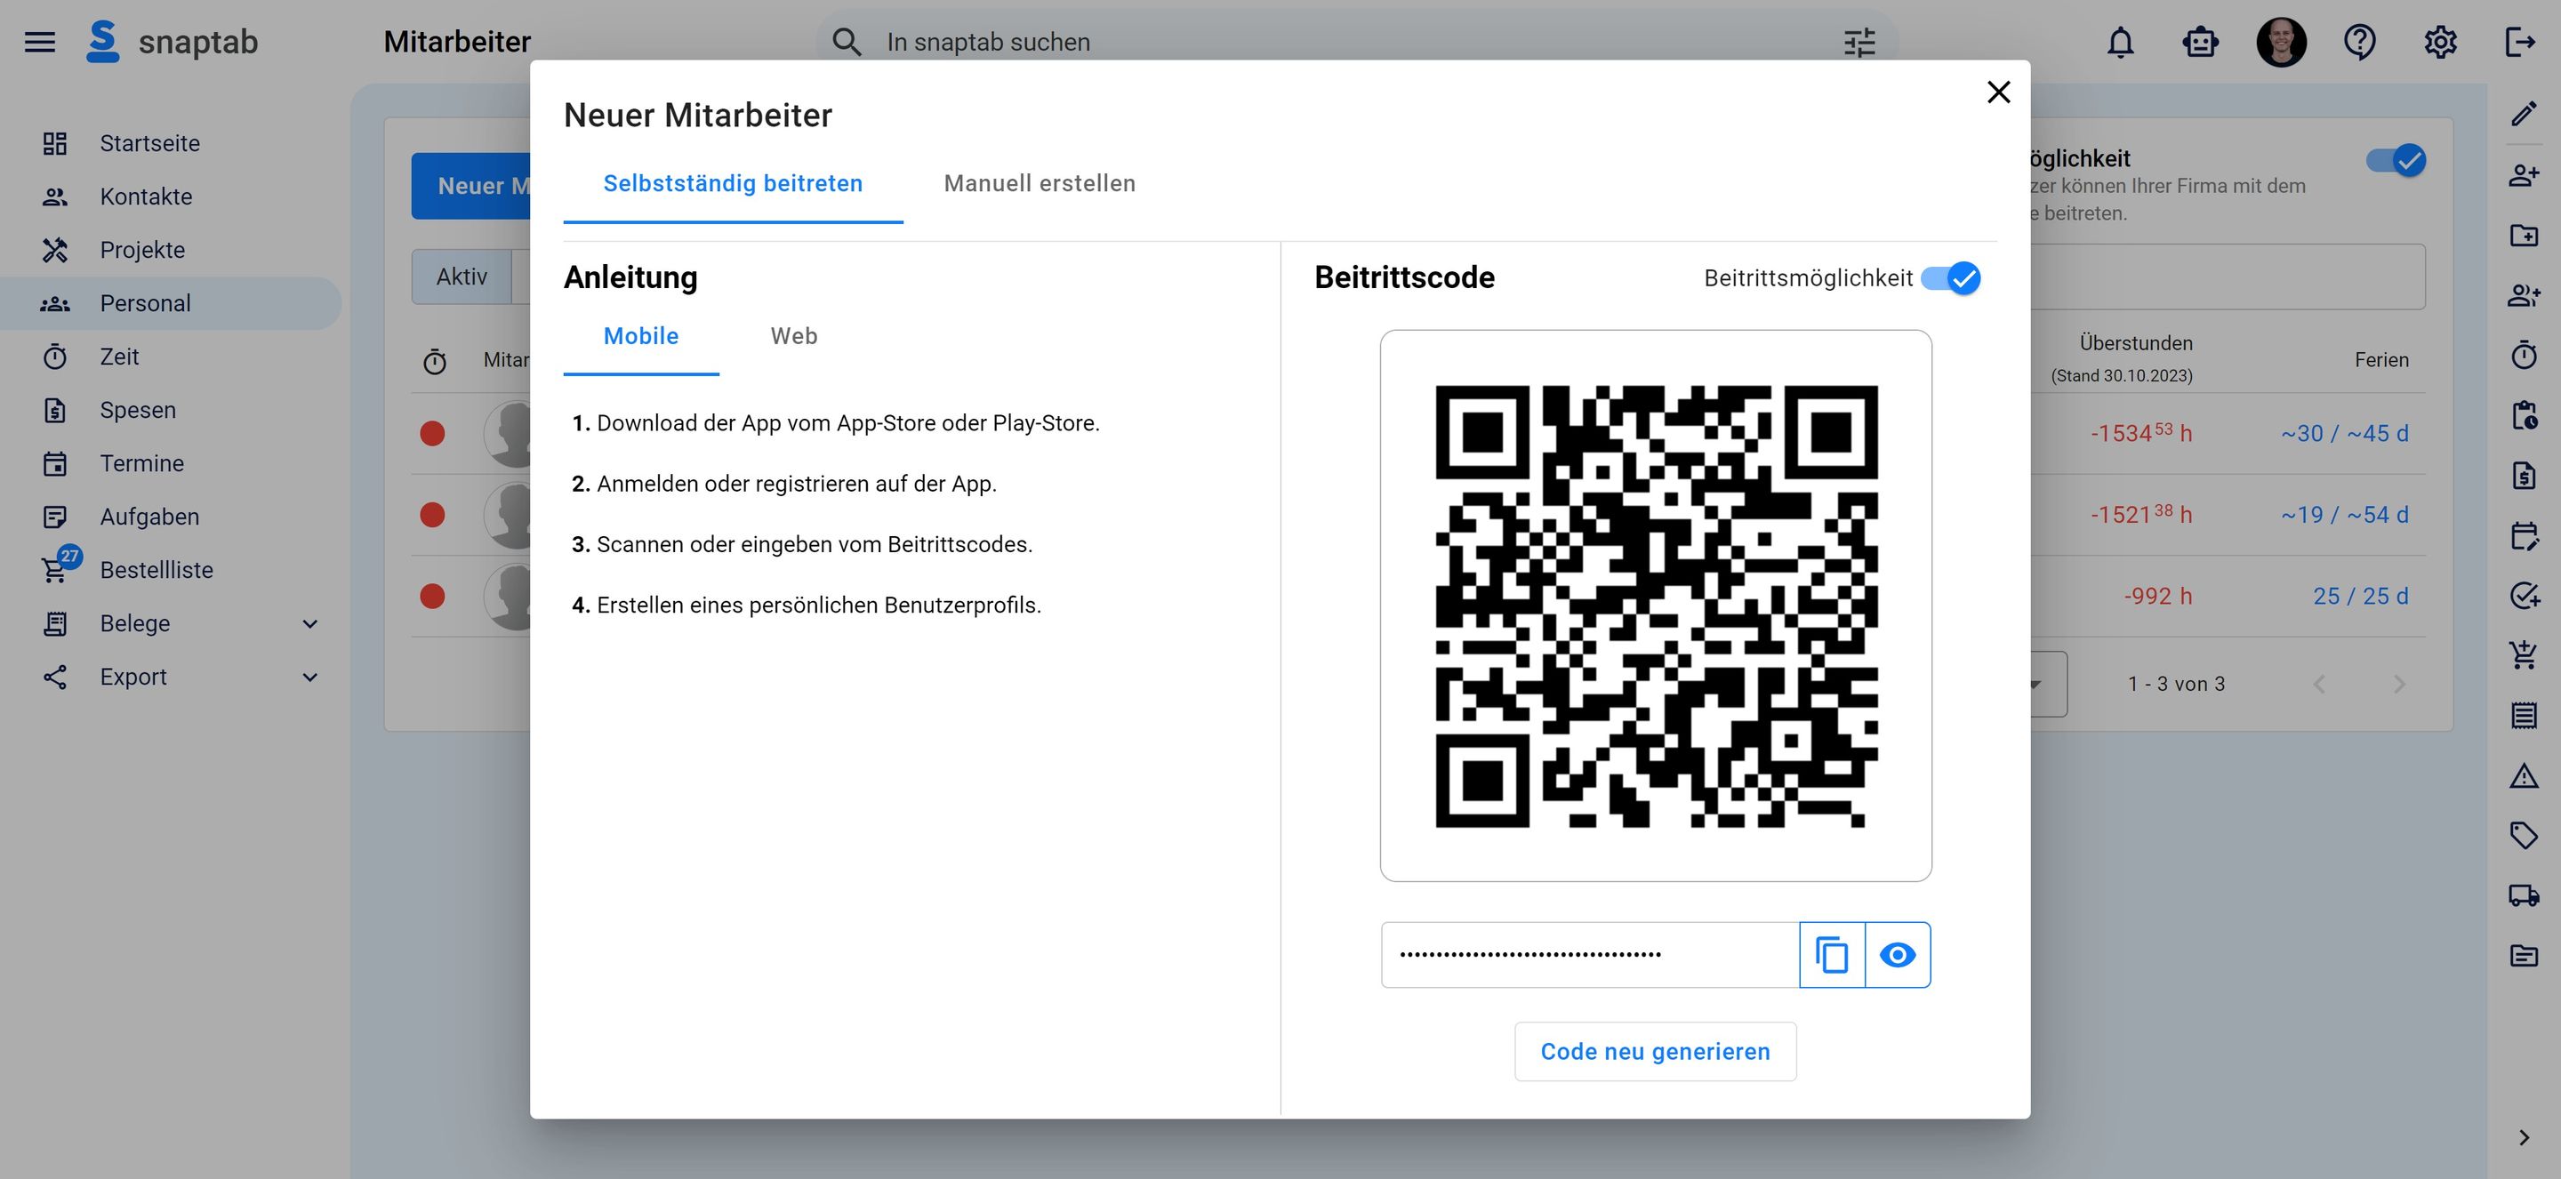Viewport: 2561px width, 1179px height.
Task: Expand the Export menu
Action: pos(309,677)
